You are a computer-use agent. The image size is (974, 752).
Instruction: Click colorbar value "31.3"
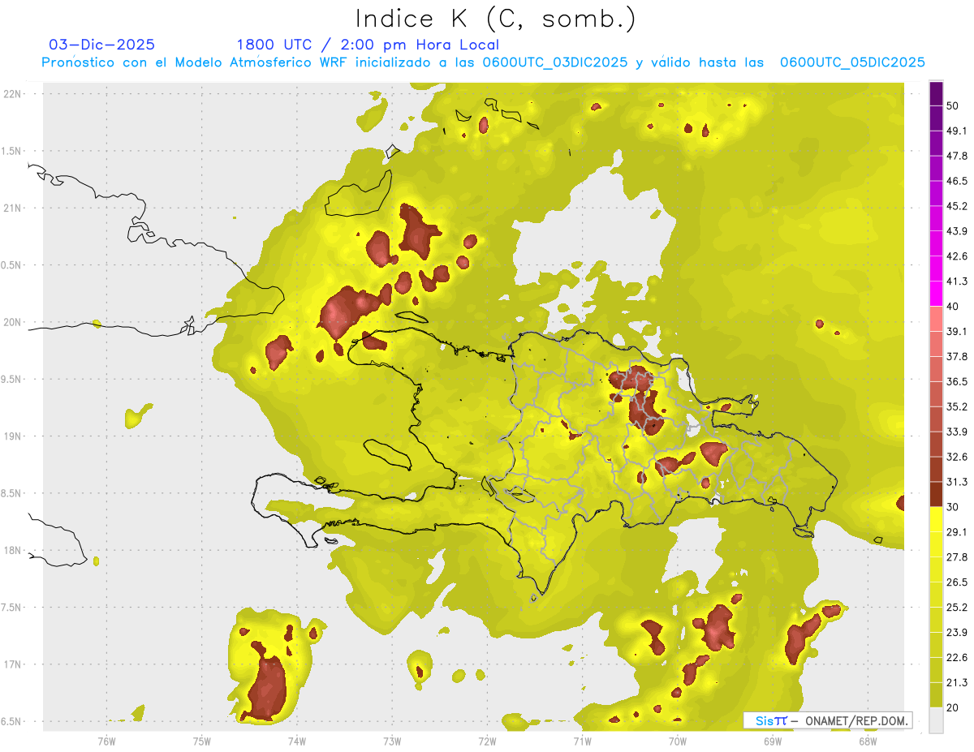click(x=957, y=482)
